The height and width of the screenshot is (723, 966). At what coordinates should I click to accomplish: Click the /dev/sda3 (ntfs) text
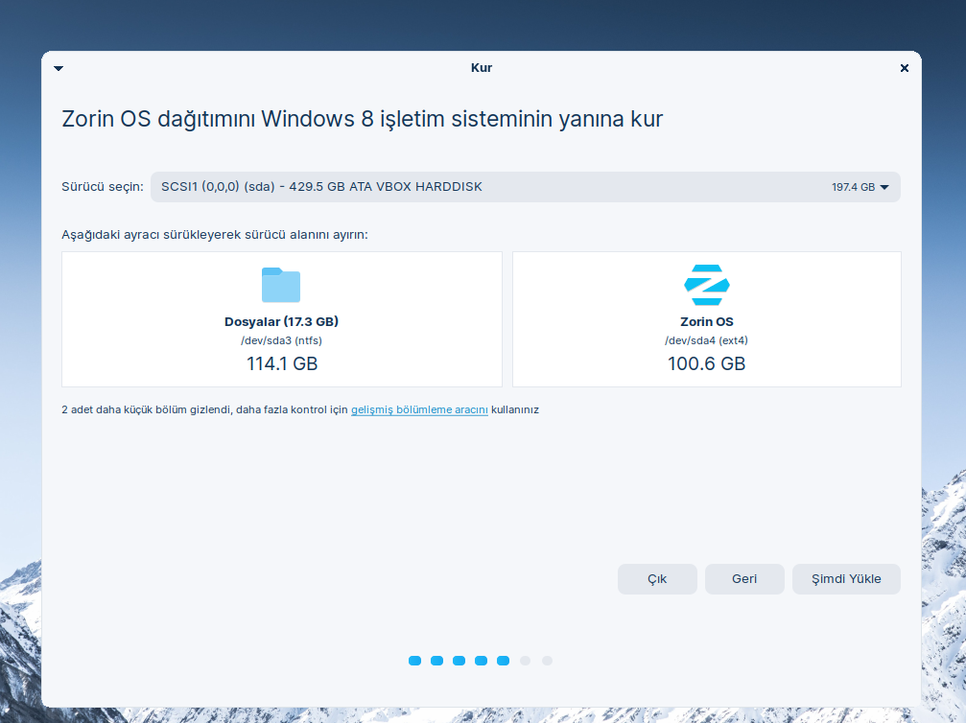pos(281,340)
